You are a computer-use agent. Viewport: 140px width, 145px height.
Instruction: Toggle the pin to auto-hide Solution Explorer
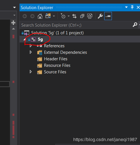coord(132,7)
